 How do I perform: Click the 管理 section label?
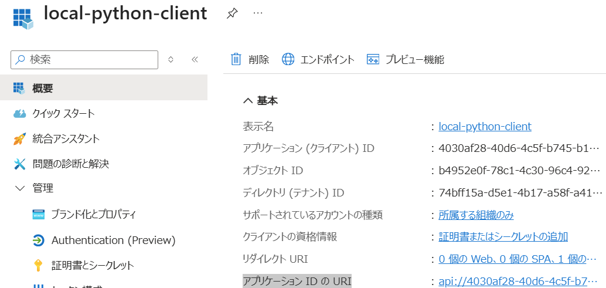(43, 189)
